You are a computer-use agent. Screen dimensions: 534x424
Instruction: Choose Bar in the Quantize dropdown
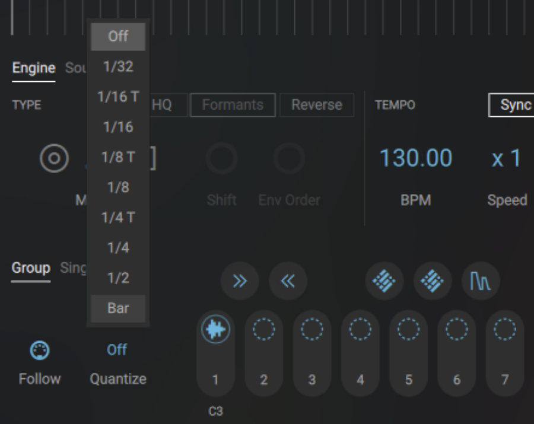pyautogui.click(x=117, y=308)
